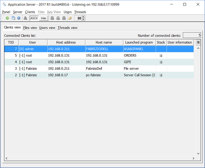This screenshot has height=168, width=205.
Task: Increase the refresh interval spinner value
Action: [83, 17]
